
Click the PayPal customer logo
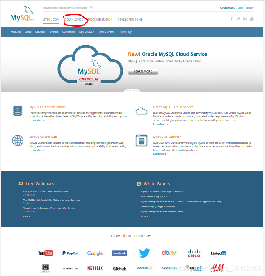[x=70, y=253]
